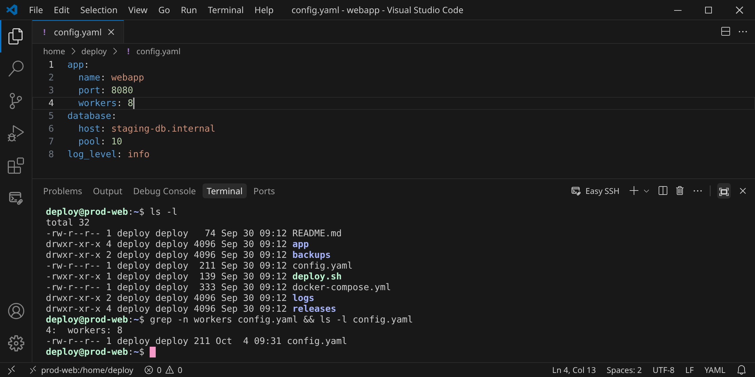Open the Source Control view icon
Image resolution: width=755 pixels, height=377 pixels.
(x=16, y=101)
